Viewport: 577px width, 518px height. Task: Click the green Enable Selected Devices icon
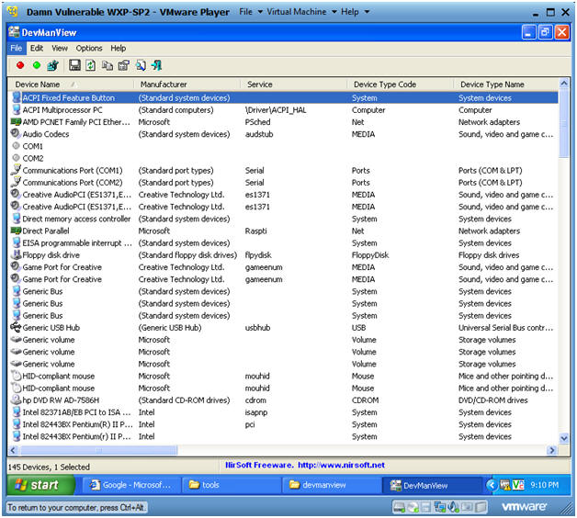pyautogui.click(x=37, y=65)
